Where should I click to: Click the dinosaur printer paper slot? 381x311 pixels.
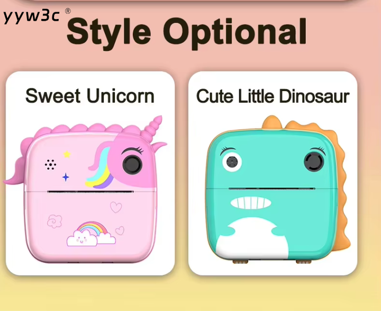272,189
